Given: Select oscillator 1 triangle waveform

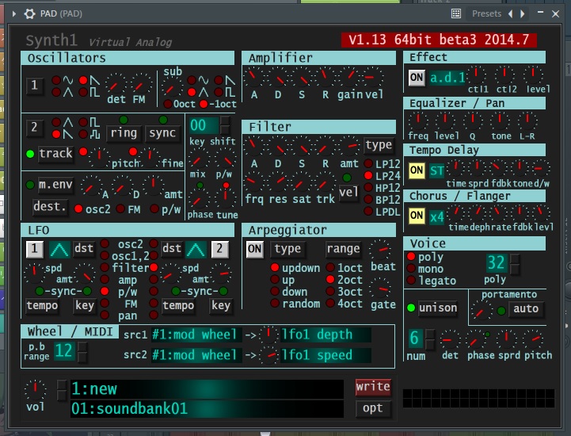Looking at the screenshot, I should (56, 92).
